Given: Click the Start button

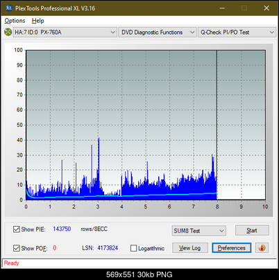Looking at the screenshot, I should pyautogui.click(x=252, y=230).
